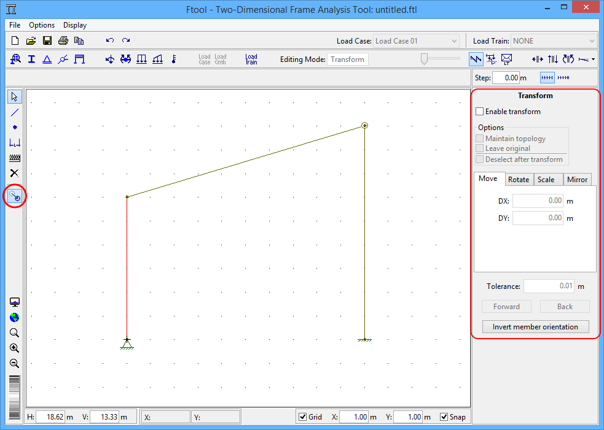This screenshot has height=430, width=604.
Task: Open the Thermal Load thermometer icon
Action: click(174, 60)
